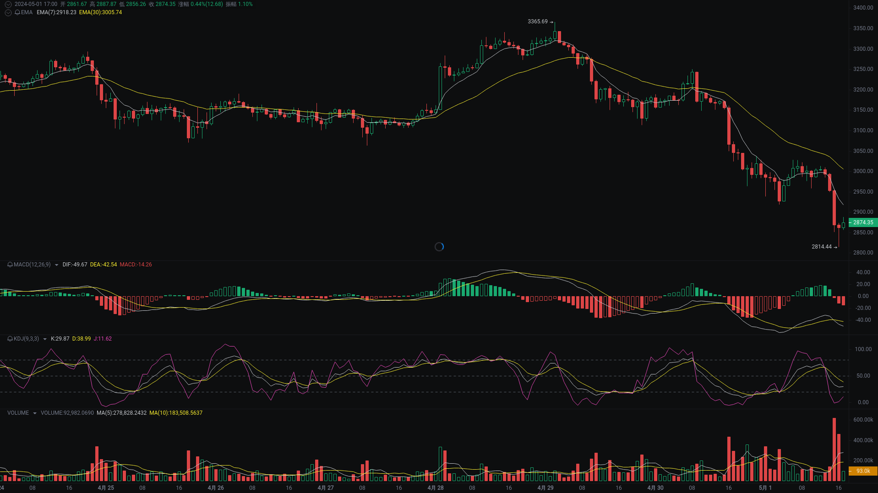Click the J:11.62 value in KDJ panel
The width and height of the screenshot is (878, 493).
[x=103, y=339]
